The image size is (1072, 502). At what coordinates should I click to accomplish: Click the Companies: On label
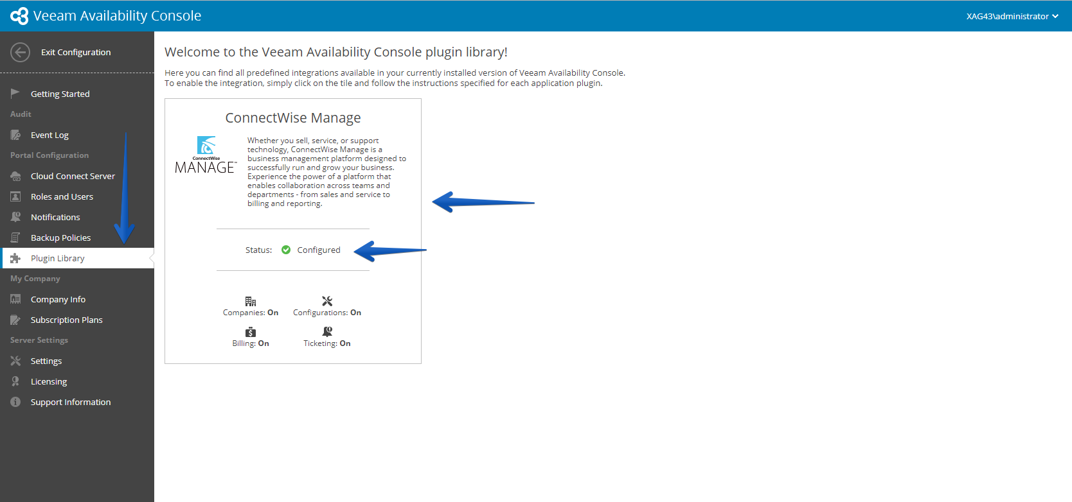(251, 313)
